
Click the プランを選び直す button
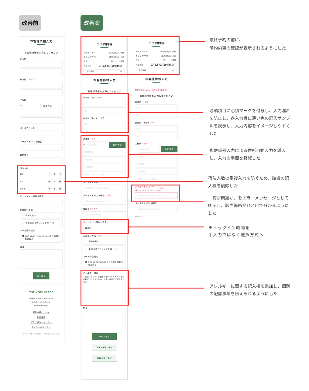click(x=104, y=347)
